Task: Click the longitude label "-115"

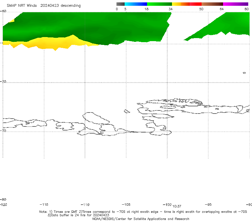Action: (x=44, y=205)
